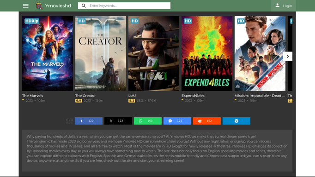Focus the Enter keywords search field
This screenshot has width=315, height=177.
(124, 6)
